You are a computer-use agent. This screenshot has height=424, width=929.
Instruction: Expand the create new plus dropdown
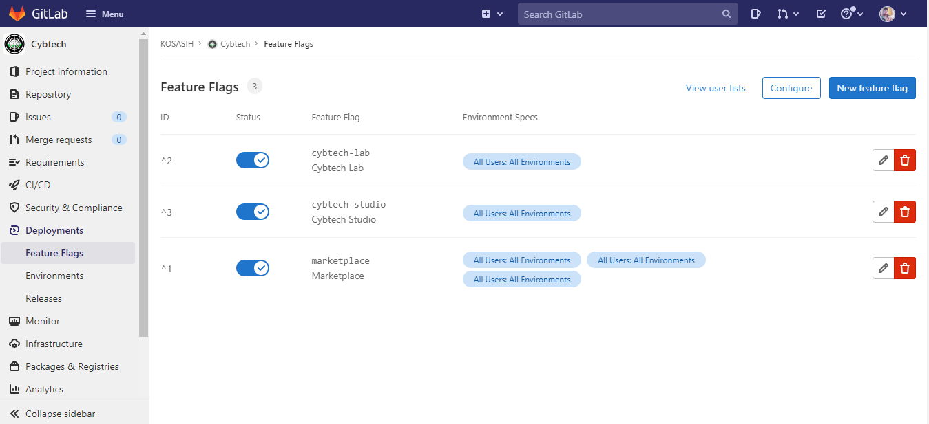coord(492,14)
